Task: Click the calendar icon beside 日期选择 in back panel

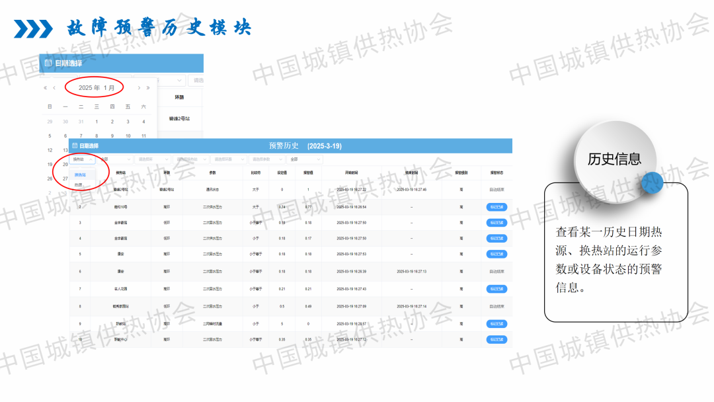Action: [48, 63]
